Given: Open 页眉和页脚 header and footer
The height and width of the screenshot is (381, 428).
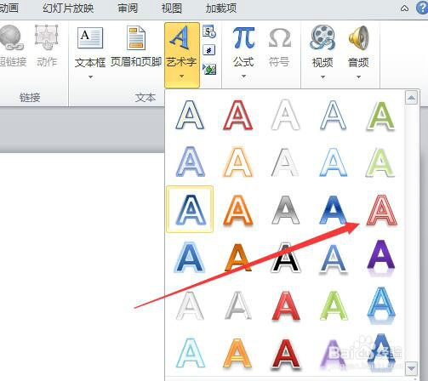Looking at the screenshot, I should point(136,47).
